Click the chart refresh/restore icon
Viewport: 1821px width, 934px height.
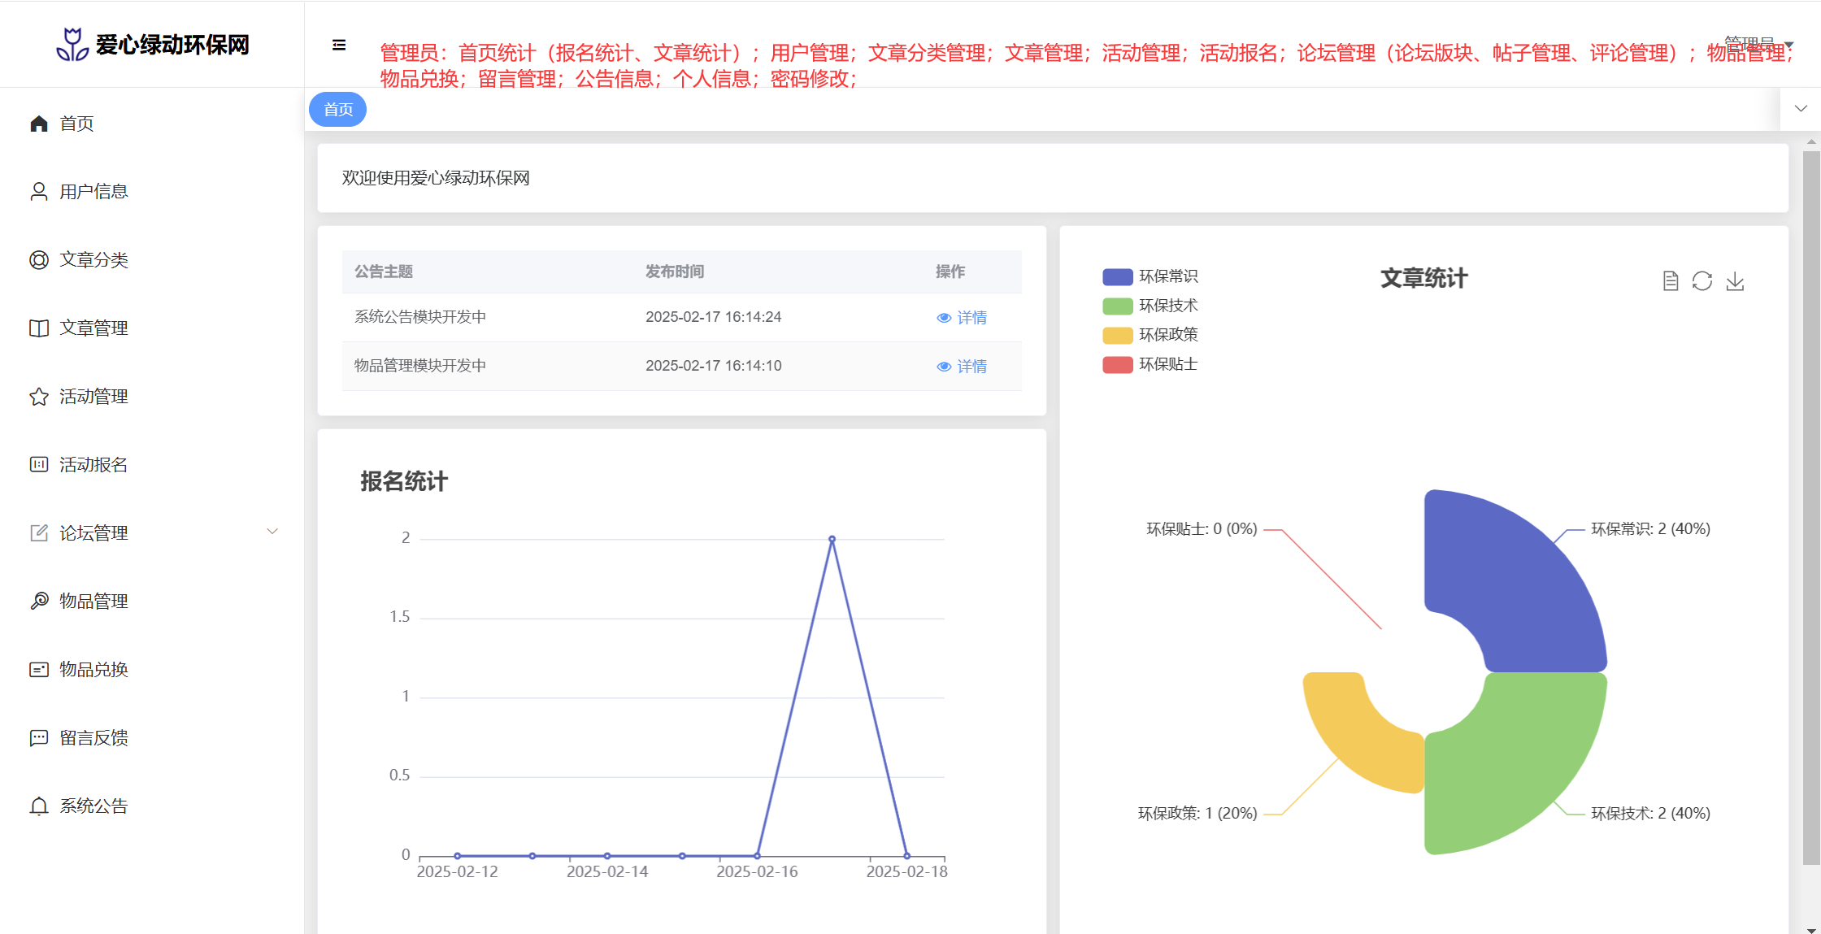[x=1702, y=281]
